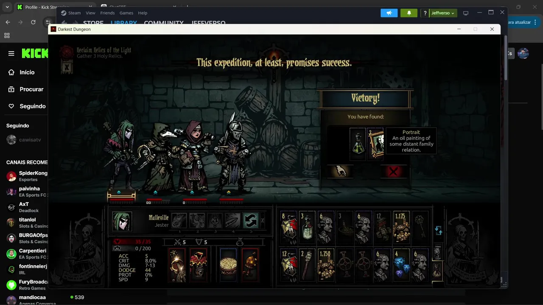Toggle inventory sort arrows icon
This screenshot has width=543, height=305.
[439, 230]
